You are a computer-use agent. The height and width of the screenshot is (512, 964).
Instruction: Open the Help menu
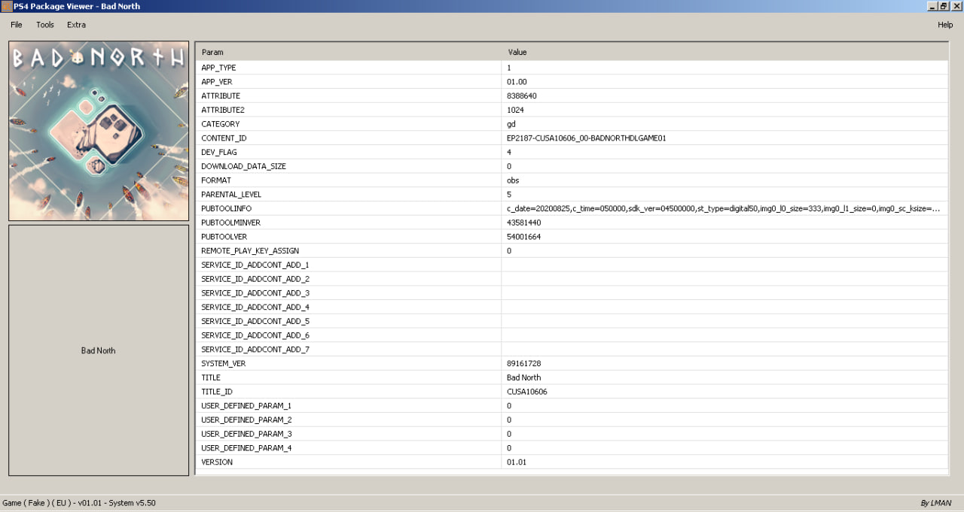click(x=945, y=25)
